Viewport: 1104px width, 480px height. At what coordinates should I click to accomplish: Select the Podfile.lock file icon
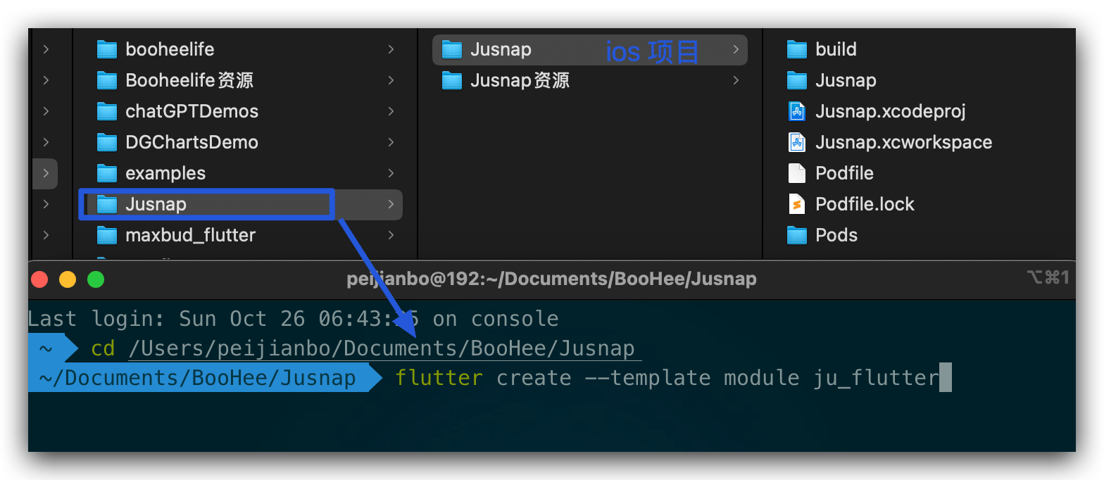[796, 204]
